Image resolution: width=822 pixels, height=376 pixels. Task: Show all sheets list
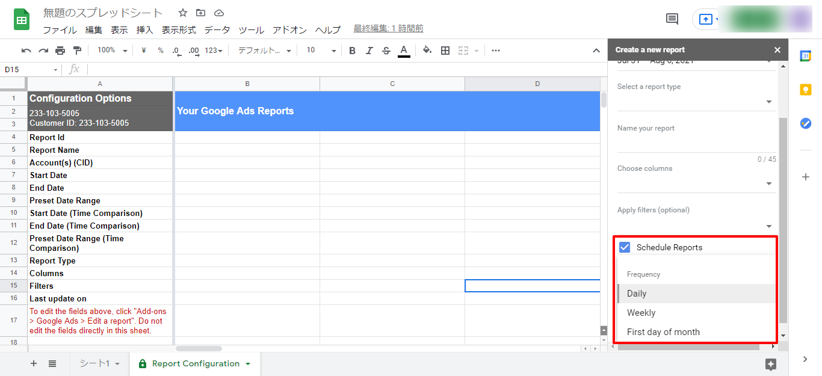52,363
